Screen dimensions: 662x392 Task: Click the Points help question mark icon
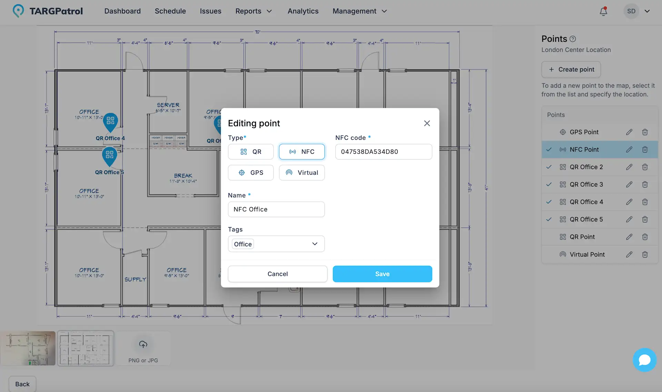573,39
